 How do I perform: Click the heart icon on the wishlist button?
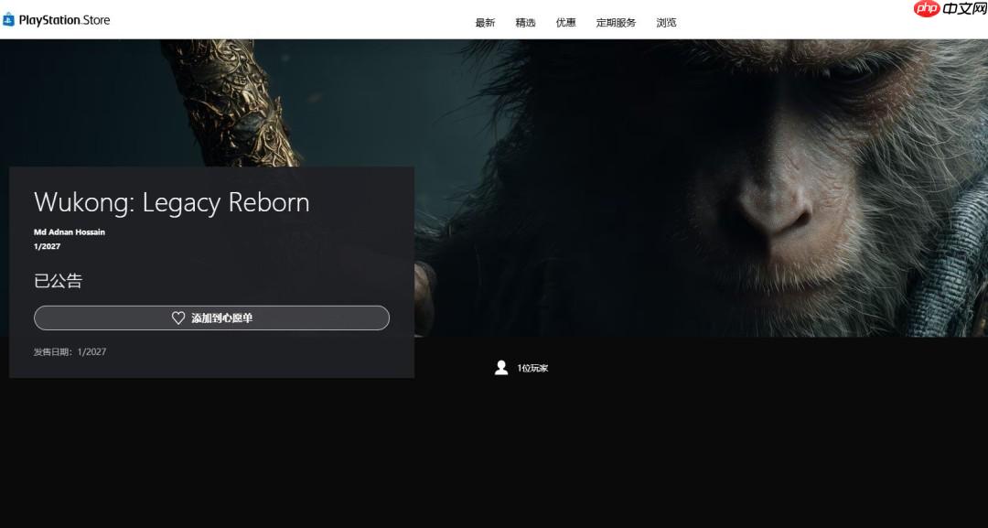point(178,318)
